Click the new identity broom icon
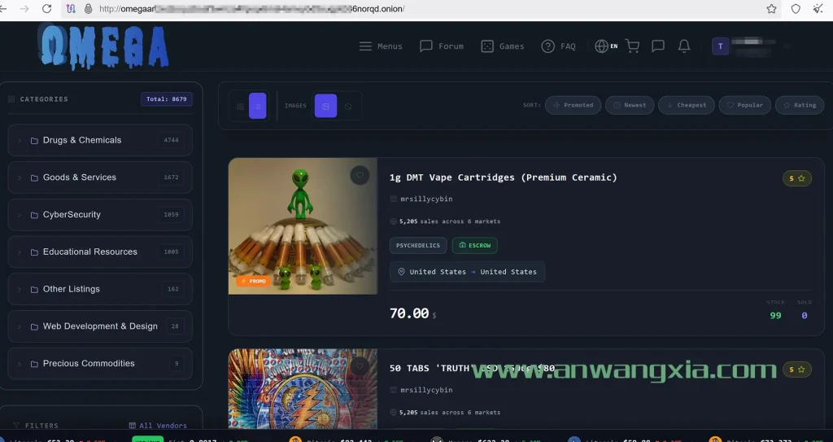833x442 pixels. [818, 8]
